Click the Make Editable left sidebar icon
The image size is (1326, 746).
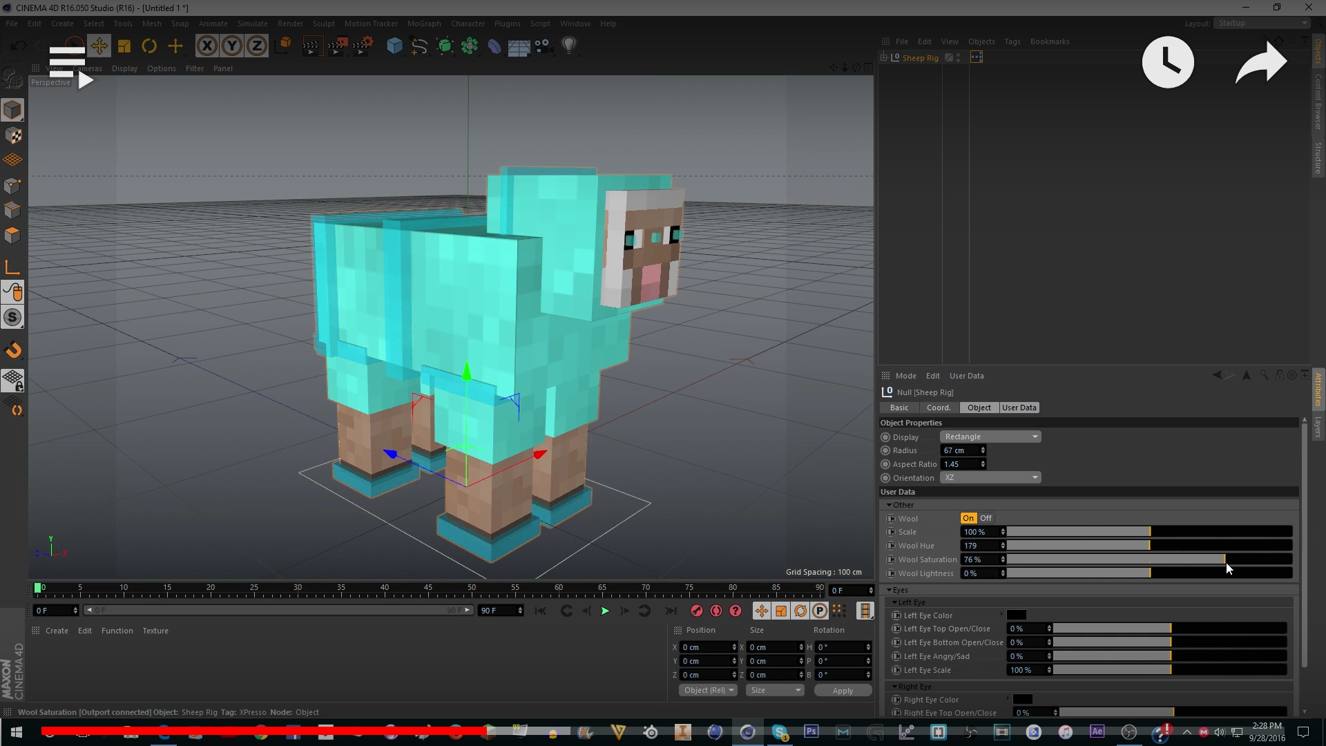point(12,79)
